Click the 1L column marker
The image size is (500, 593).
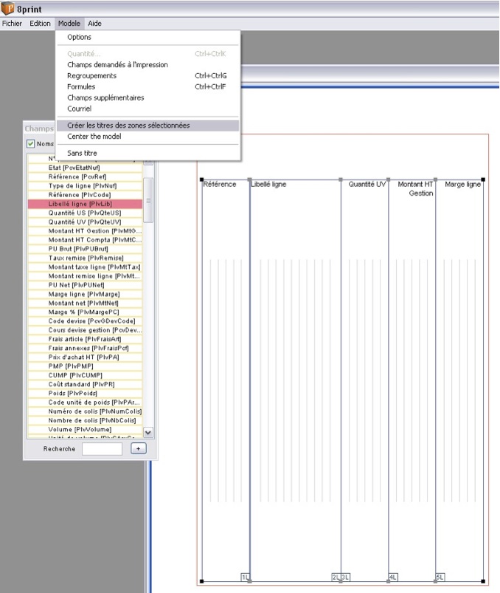coord(245,577)
